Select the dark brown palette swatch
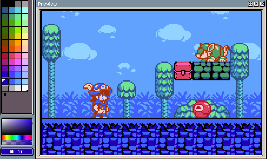The width and height of the screenshot is (267, 159). [x=5, y=43]
